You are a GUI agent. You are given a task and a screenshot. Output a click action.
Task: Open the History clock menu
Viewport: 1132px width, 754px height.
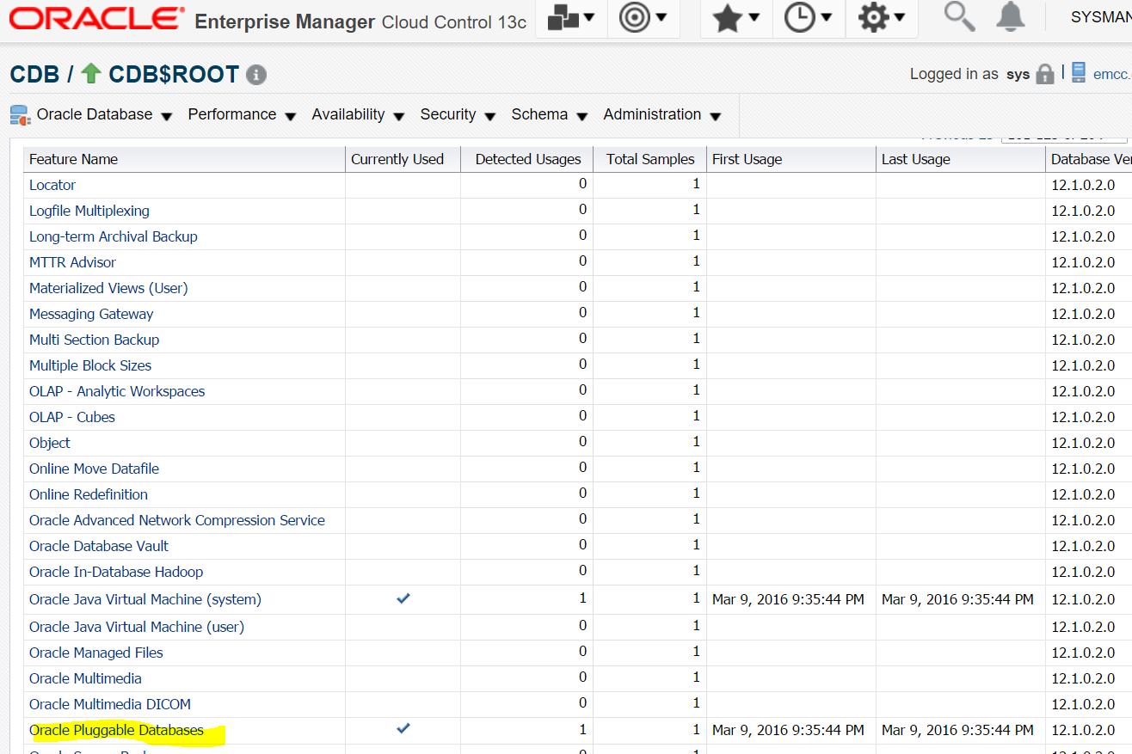[809, 18]
